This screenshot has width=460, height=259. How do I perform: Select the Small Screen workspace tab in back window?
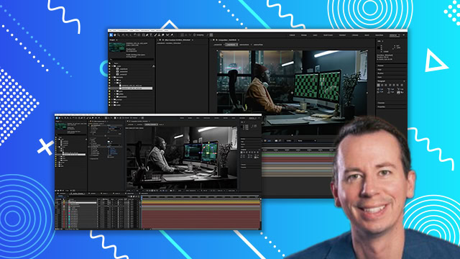click(x=328, y=35)
